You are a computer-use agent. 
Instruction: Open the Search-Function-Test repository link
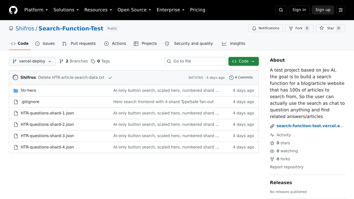71,28
